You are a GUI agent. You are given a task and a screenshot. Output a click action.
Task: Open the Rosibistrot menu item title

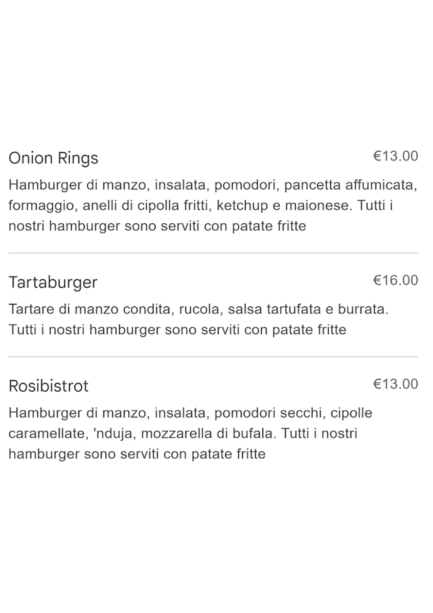coord(49,386)
